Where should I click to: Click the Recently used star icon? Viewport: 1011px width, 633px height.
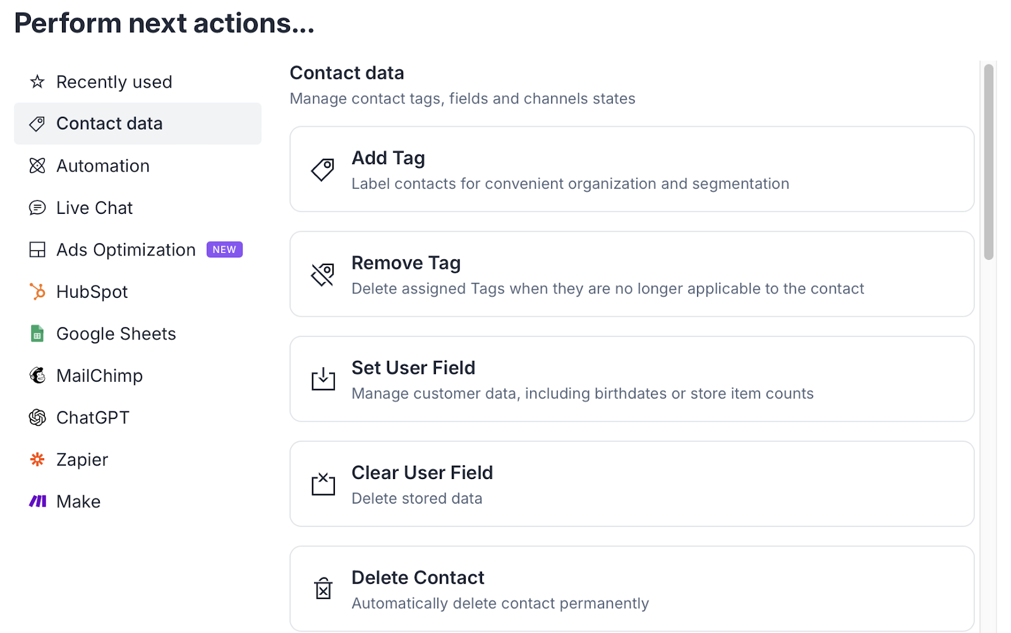pos(37,82)
